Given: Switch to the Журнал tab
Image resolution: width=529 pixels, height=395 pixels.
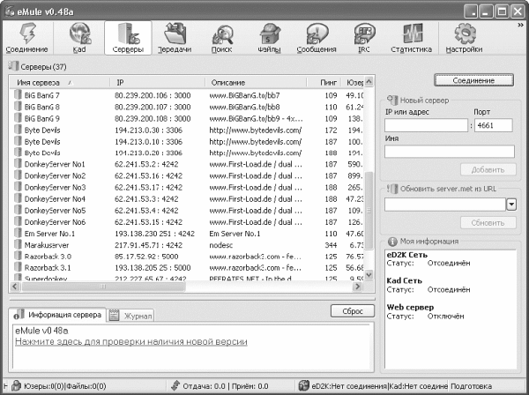Looking at the screenshot, I should (x=131, y=316).
